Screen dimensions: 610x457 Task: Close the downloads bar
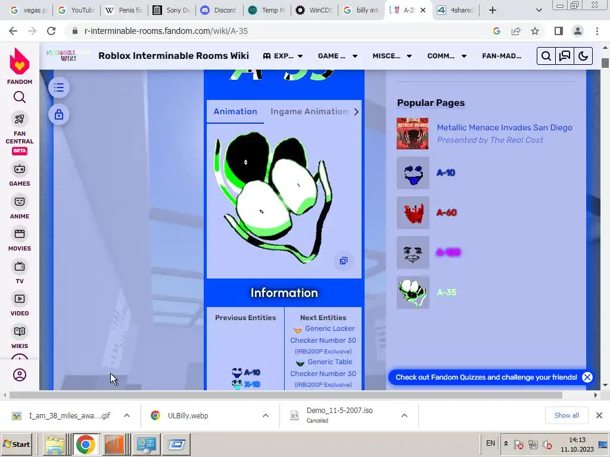tap(599, 415)
